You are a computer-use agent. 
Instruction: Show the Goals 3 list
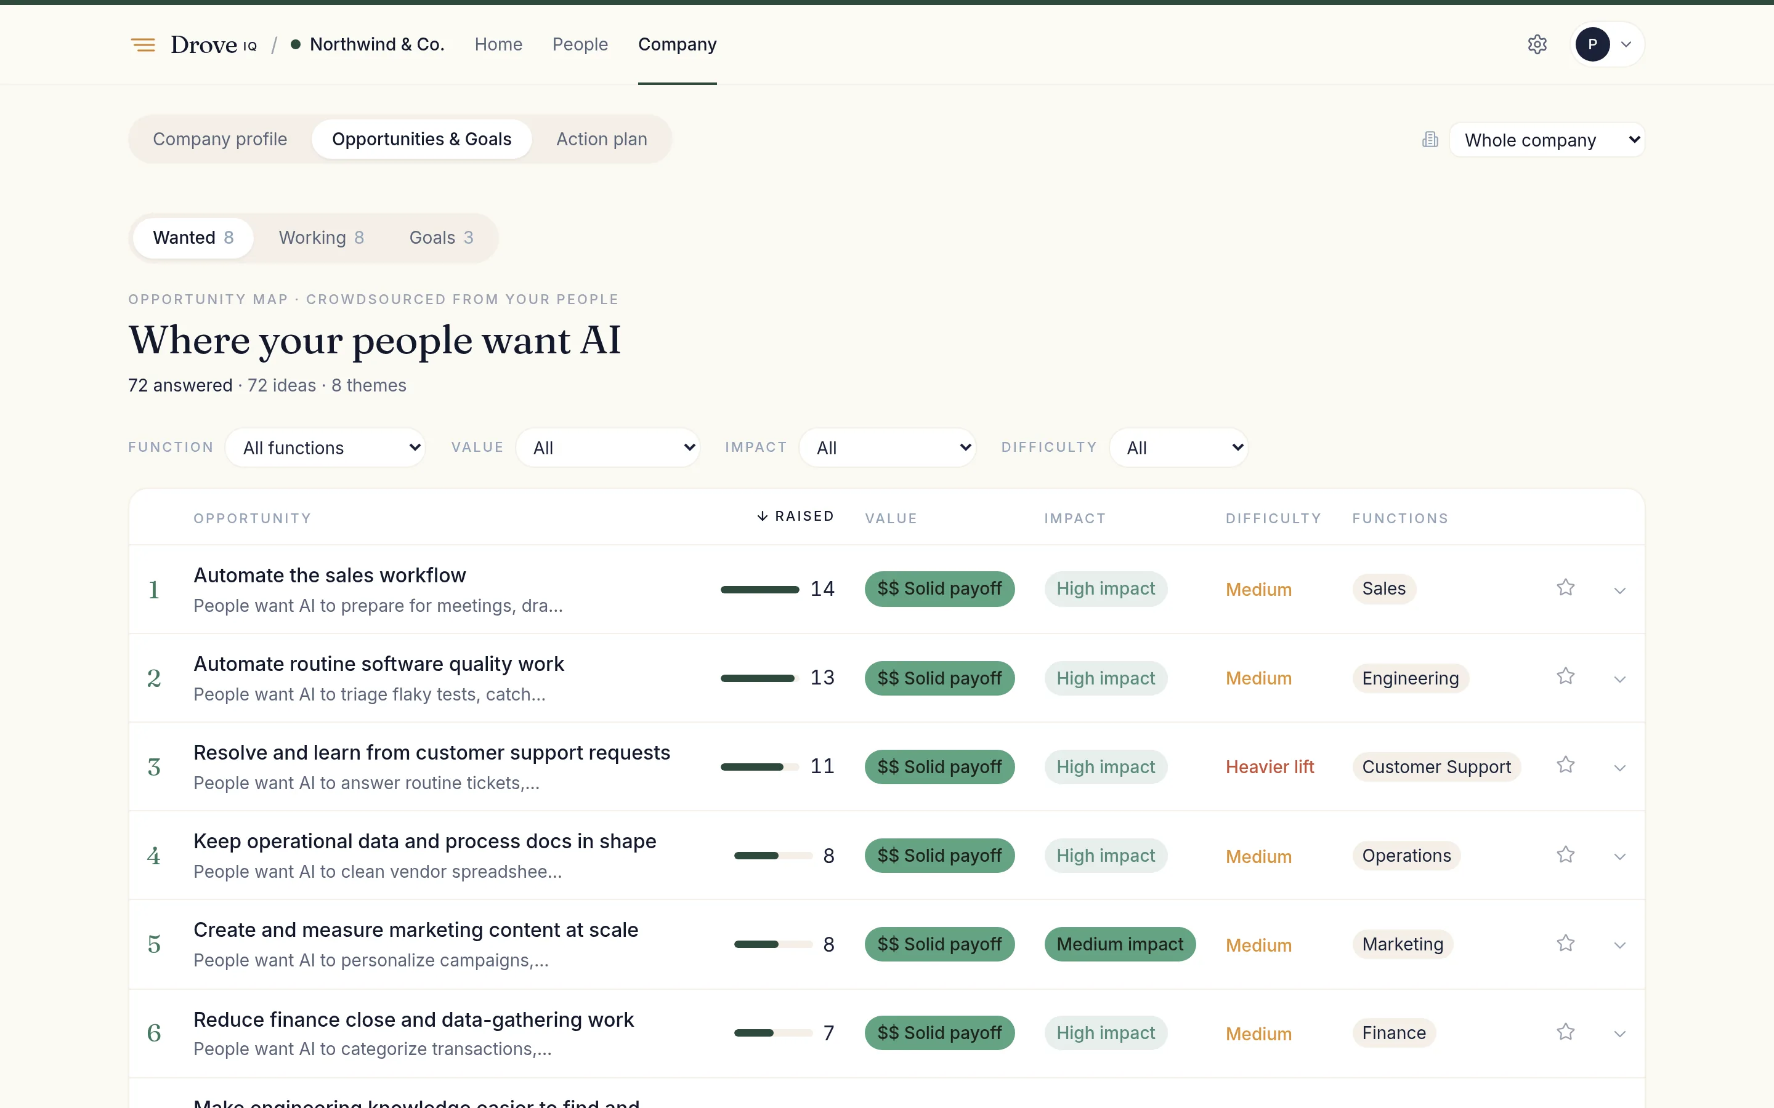tap(441, 238)
